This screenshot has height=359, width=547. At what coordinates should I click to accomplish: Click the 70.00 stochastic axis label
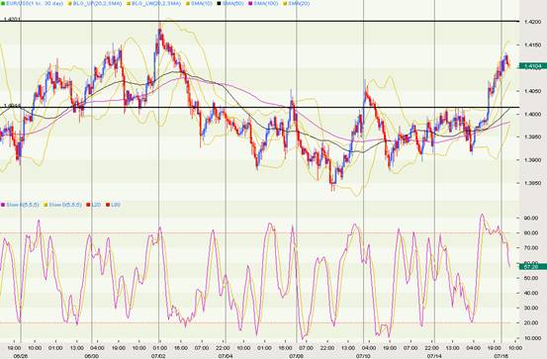pos(531,247)
